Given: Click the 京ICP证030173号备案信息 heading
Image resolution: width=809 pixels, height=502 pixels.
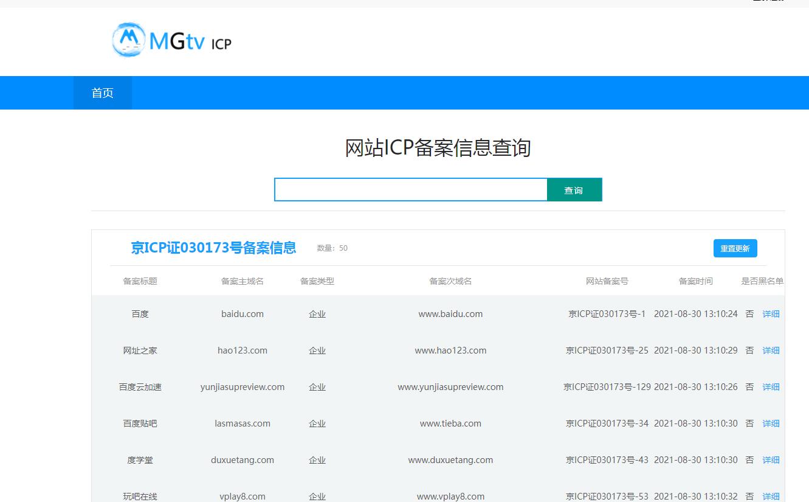Looking at the screenshot, I should click(x=213, y=248).
